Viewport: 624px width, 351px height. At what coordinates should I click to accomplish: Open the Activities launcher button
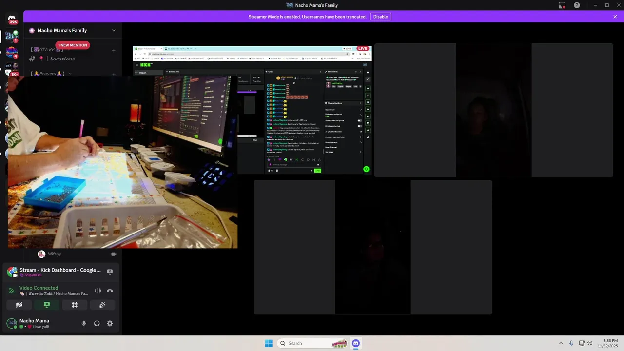click(75, 305)
